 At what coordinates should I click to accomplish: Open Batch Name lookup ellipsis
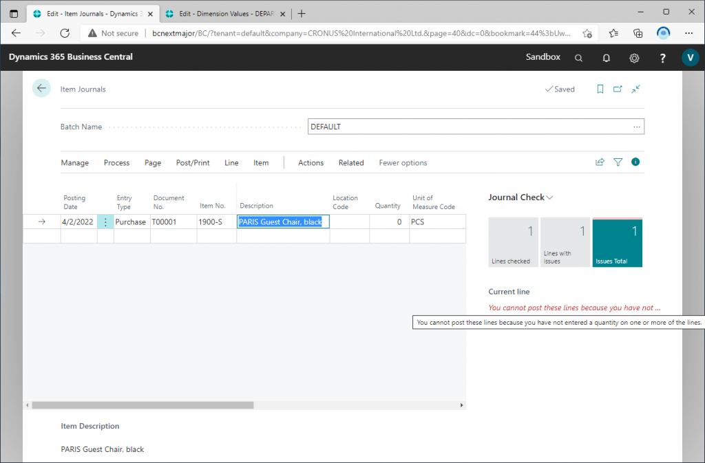tap(636, 127)
